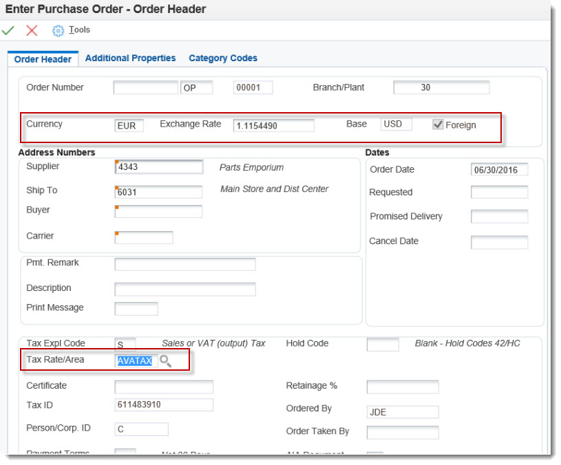Image resolution: width=561 pixels, height=465 pixels.
Task: Click the Pmt. Remark input field
Action: coord(185,264)
